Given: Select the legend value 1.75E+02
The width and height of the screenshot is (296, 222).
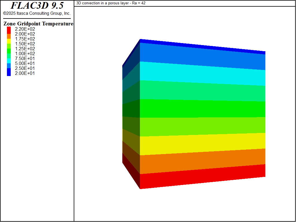Looking at the screenshot, I should coord(25,39).
